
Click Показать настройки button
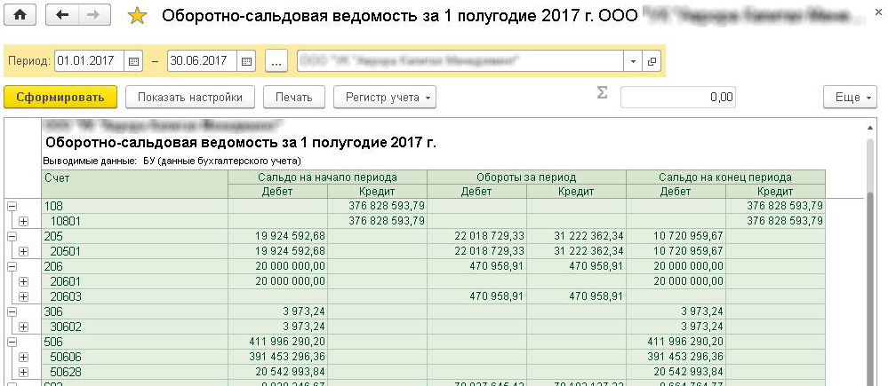(190, 98)
